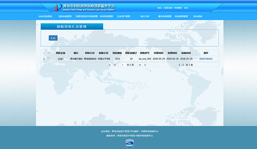Click the 汇总 button
Viewport: 257px width, 149px height.
53,38
